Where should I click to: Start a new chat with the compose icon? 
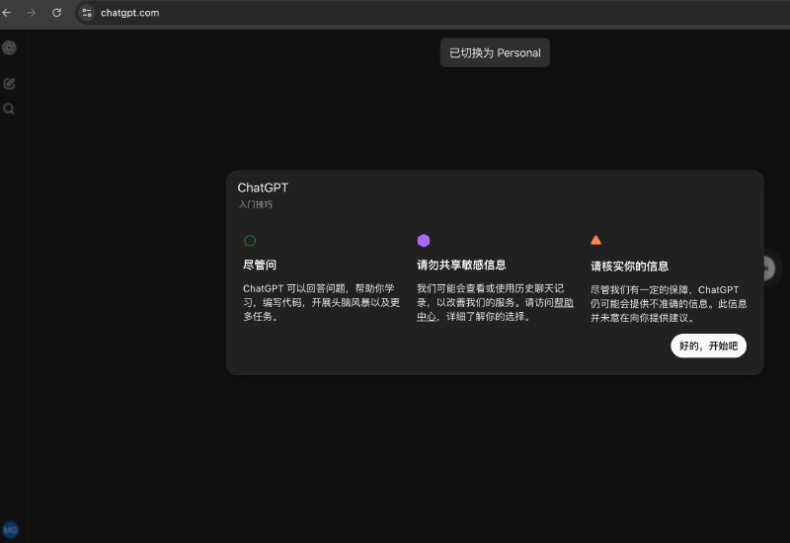pos(9,84)
